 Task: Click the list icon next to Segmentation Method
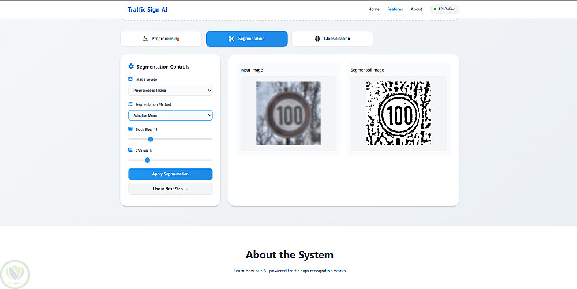tap(130, 104)
